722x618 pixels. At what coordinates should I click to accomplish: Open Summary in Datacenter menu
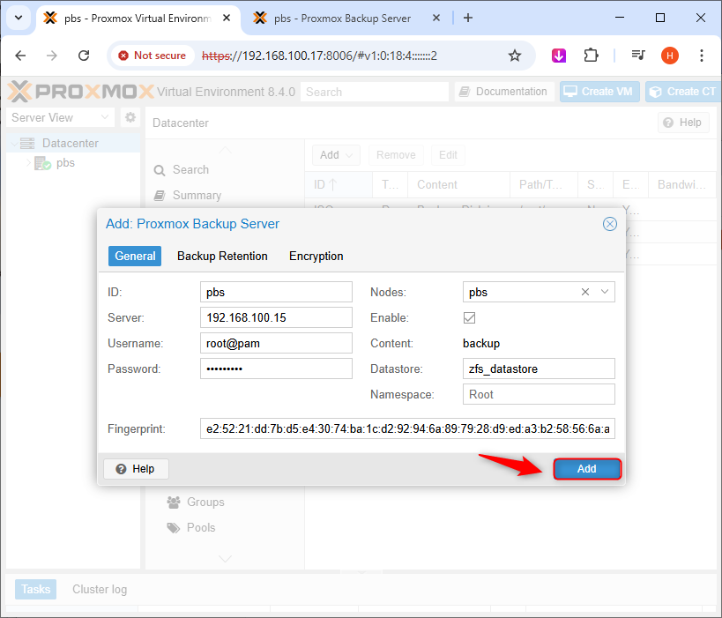pos(197,195)
